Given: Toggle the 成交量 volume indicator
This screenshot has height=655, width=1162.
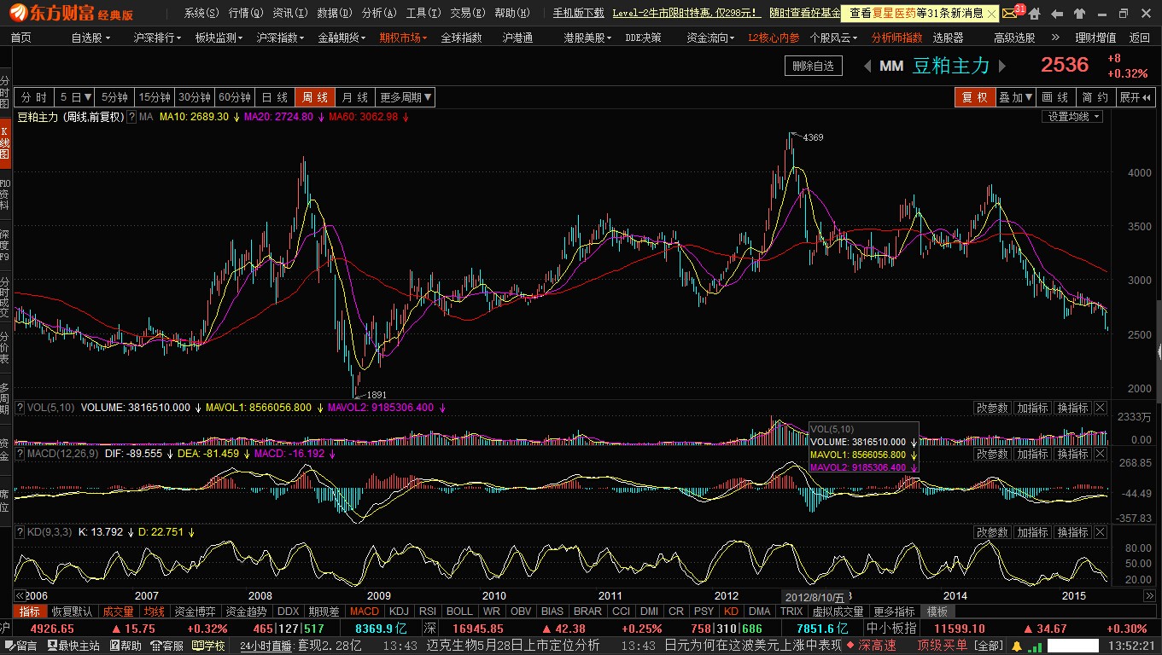Looking at the screenshot, I should point(118,612).
